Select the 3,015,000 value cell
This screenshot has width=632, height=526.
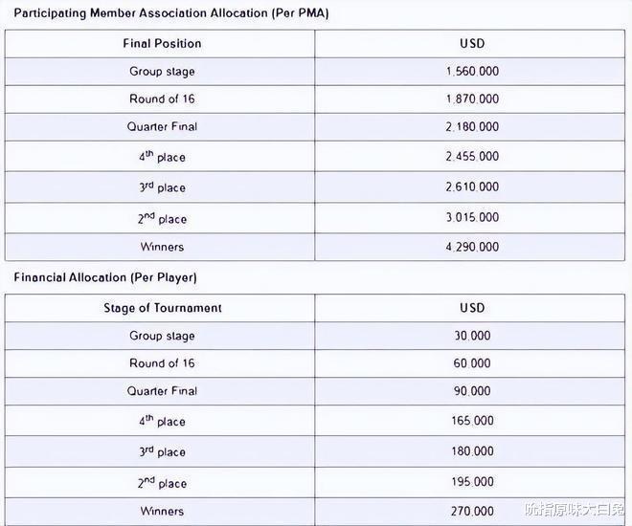click(x=472, y=218)
